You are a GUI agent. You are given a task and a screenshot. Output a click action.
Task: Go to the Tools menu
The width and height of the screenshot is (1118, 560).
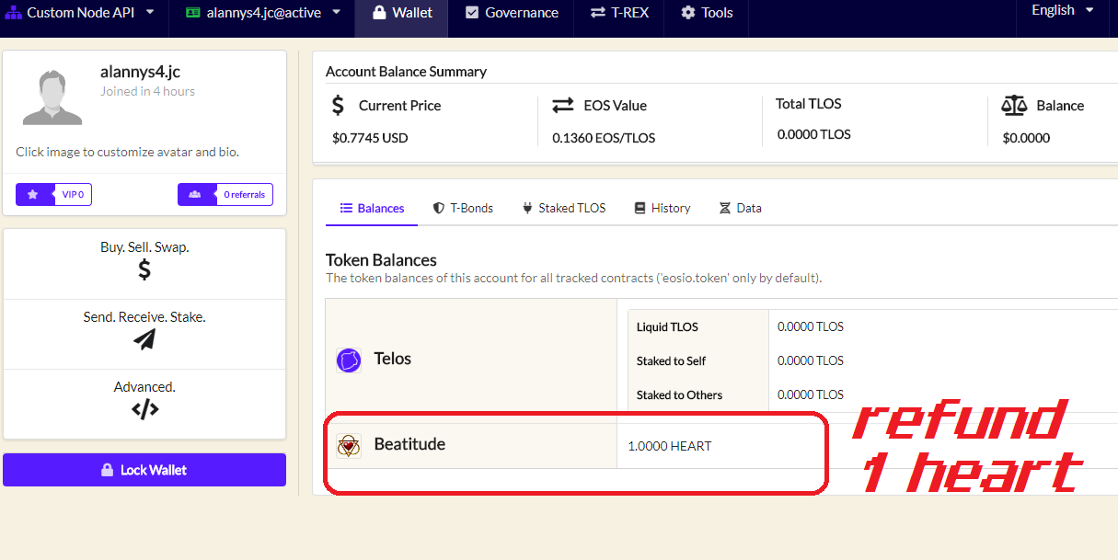[x=707, y=13]
